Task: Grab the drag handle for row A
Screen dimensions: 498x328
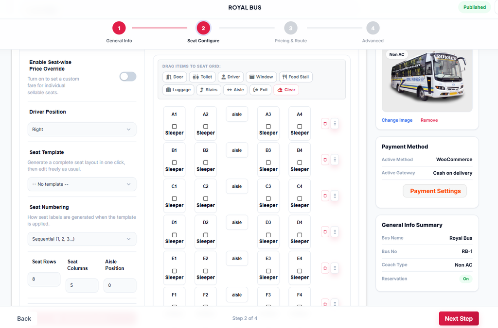Action: tap(335, 124)
